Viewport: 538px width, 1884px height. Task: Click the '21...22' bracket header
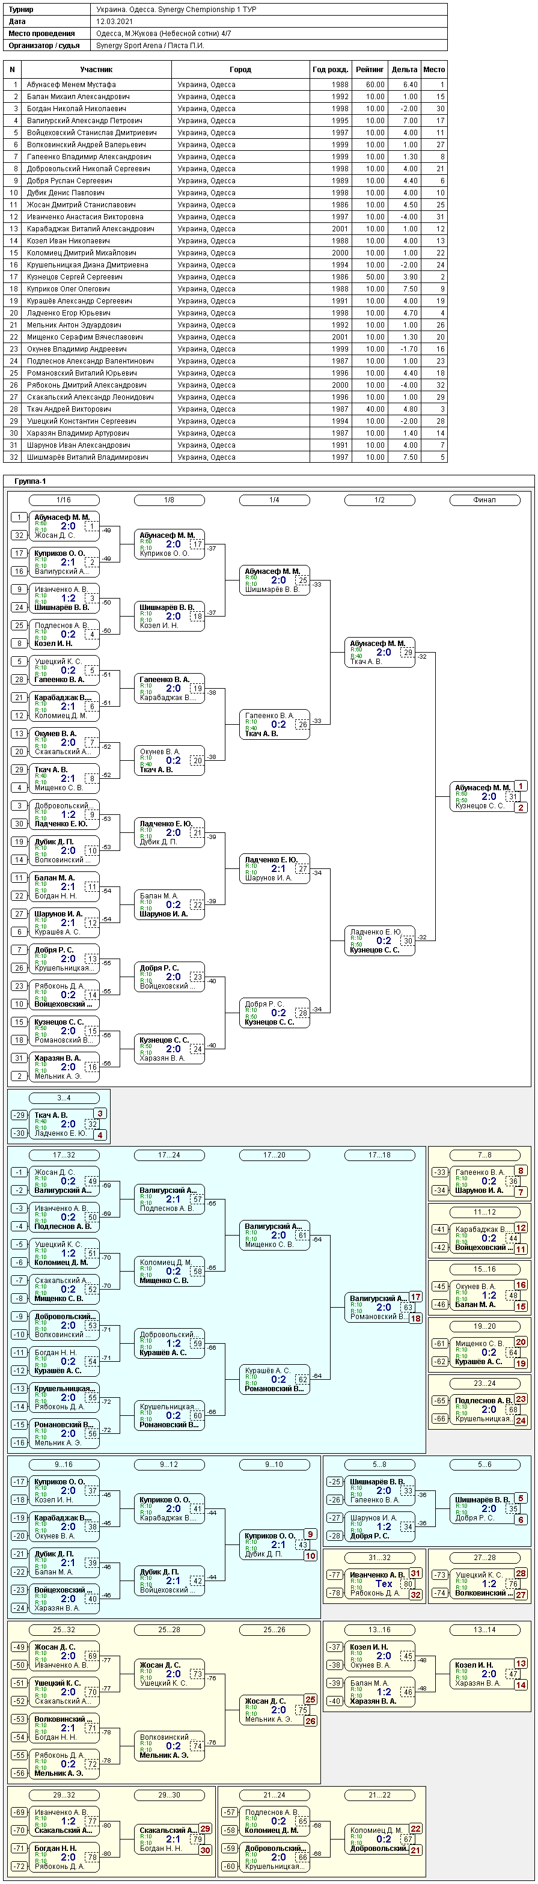coord(380,1795)
